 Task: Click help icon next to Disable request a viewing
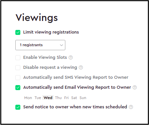tap(81, 67)
